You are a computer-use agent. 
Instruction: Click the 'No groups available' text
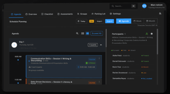coord(36,70)
